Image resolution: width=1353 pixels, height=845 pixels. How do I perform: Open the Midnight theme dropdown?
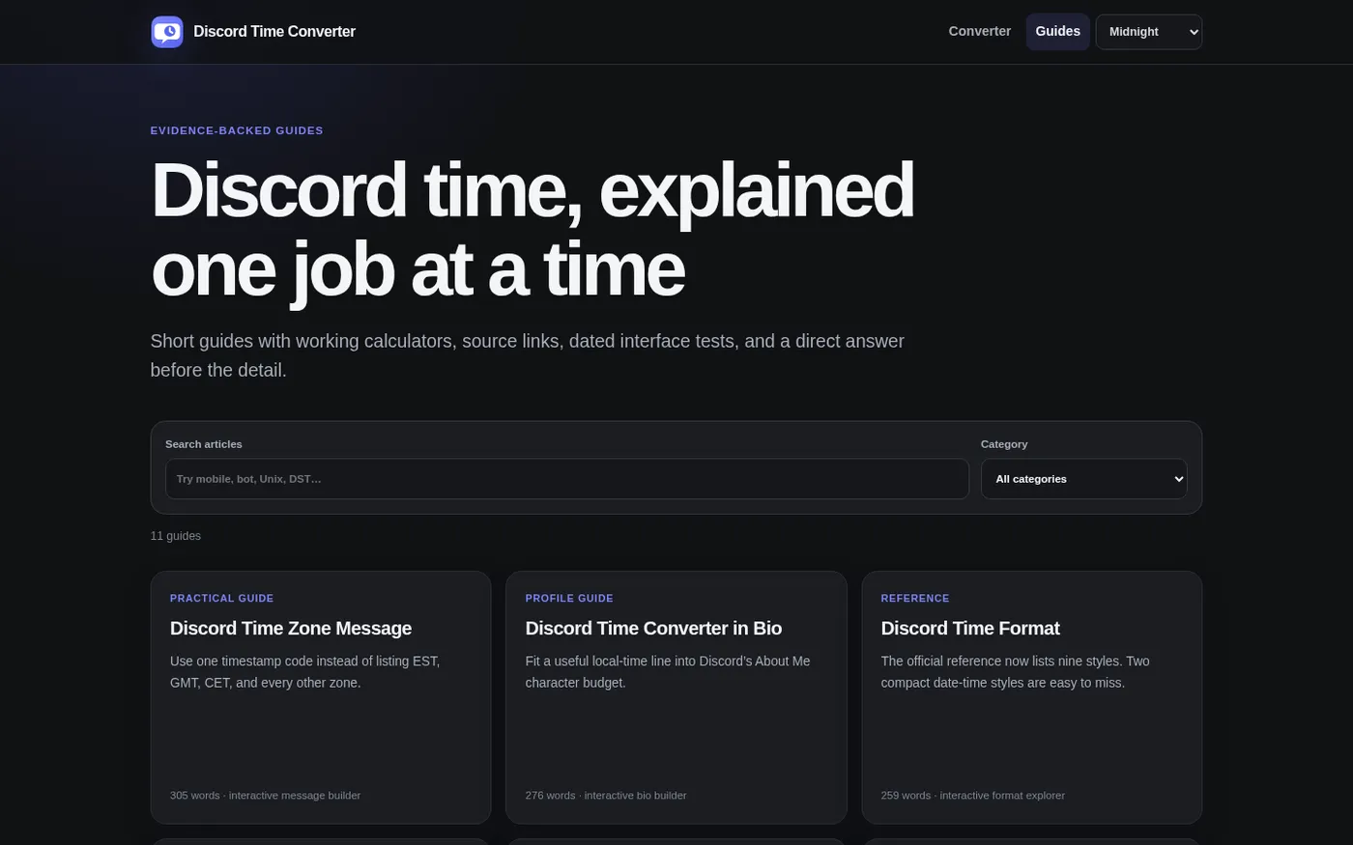tap(1149, 32)
